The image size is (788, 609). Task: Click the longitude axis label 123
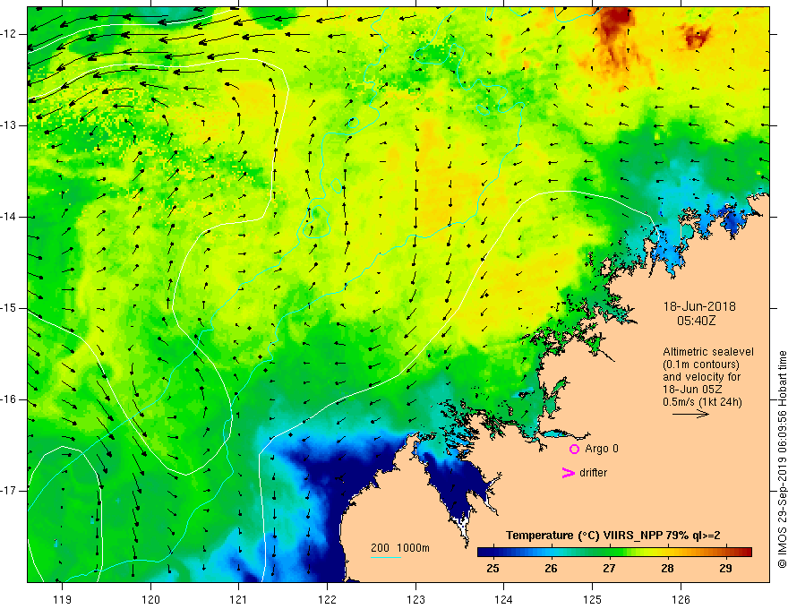pos(415,599)
